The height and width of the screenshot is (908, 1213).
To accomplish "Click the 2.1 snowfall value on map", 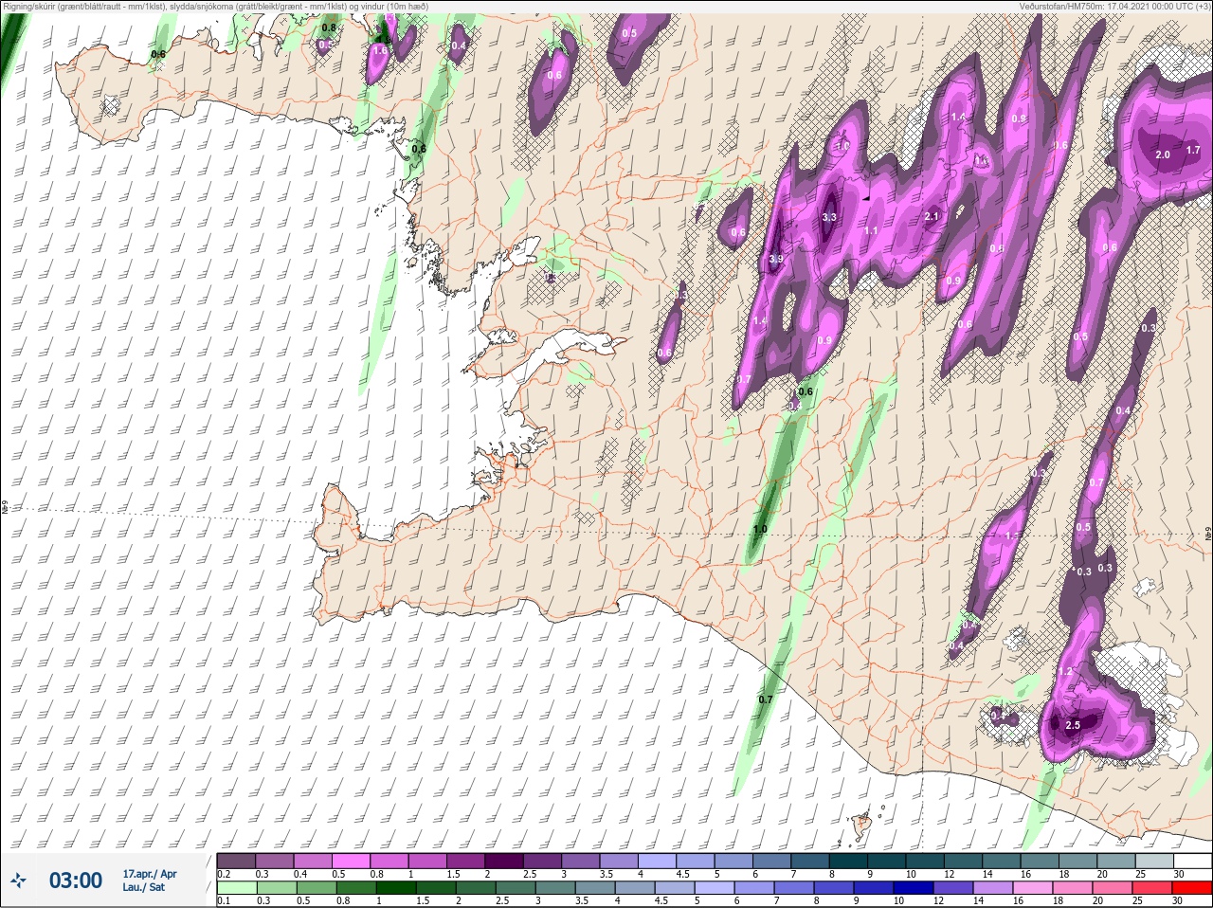I will 931,217.
